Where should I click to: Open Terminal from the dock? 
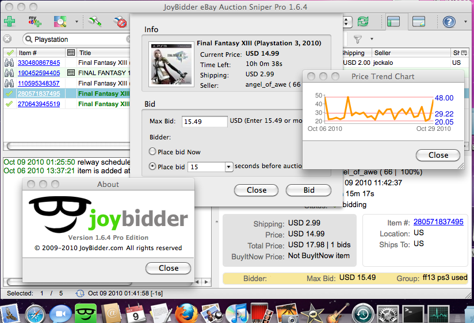[413, 314]
